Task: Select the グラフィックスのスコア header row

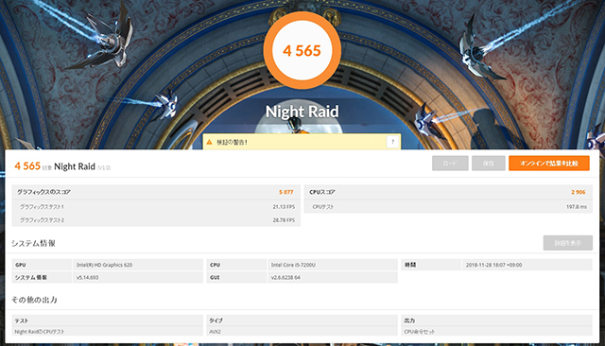Action: click(156, 192)
